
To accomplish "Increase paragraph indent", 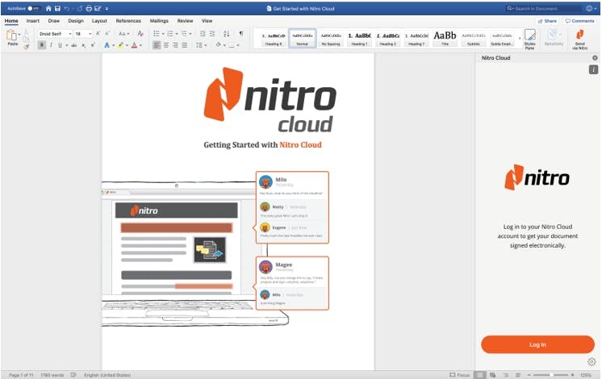I will point(212,34).
